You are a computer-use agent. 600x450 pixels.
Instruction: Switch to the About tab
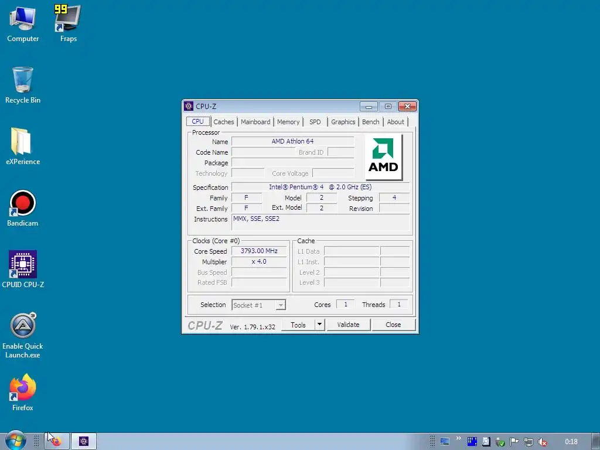tap(396, 122)
